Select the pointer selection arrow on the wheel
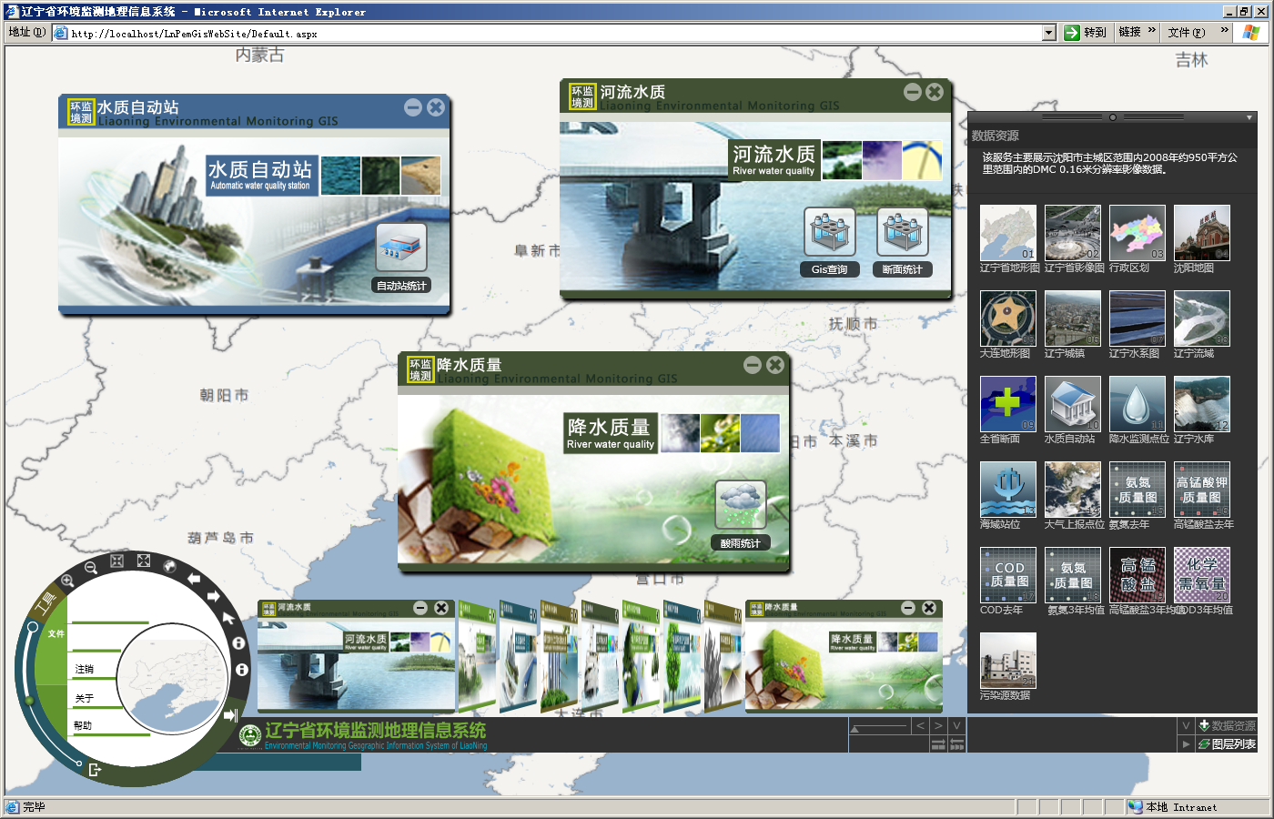 pos(227,619)
